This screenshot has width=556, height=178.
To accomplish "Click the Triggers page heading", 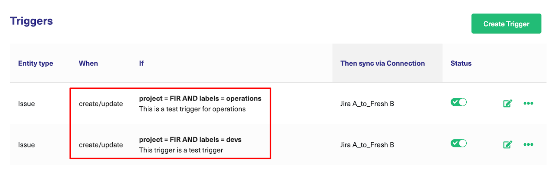I will 31,21.
